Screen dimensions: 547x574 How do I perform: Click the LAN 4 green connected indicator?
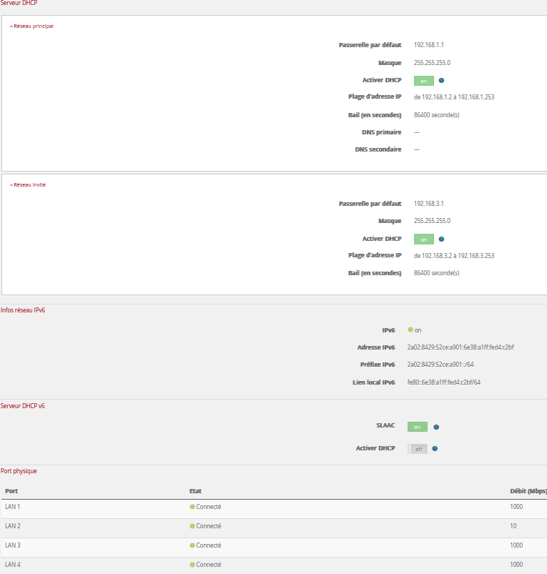192,565
